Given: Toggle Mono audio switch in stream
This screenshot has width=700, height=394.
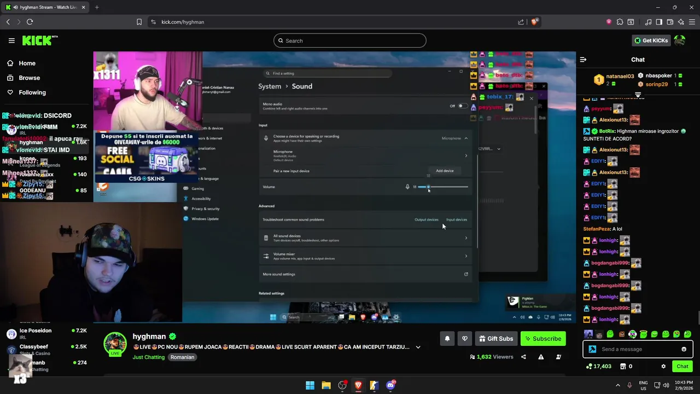Looking at the screenshot, I should 462,106.
